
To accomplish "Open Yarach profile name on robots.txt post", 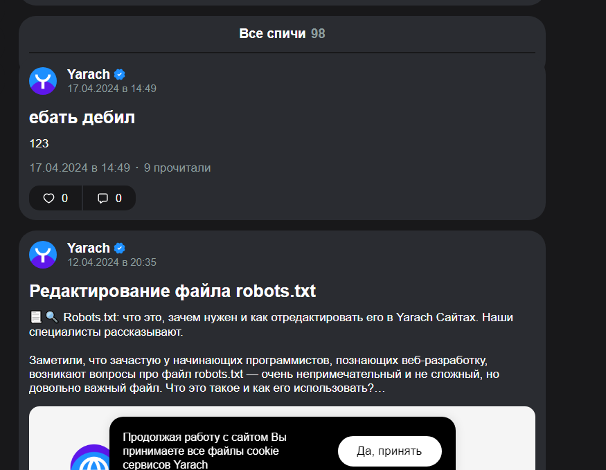I will pos(89,248).
